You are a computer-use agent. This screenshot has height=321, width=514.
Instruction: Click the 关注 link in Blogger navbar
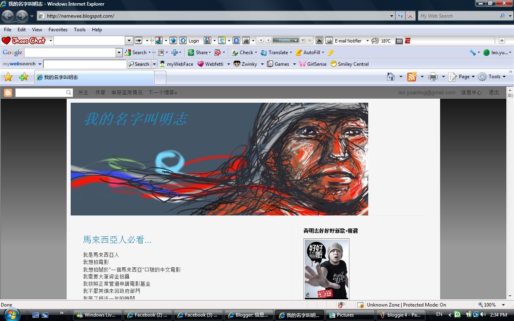pyautogui.click(x=83, y=93)
